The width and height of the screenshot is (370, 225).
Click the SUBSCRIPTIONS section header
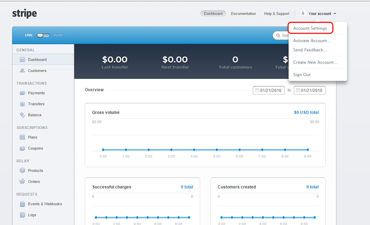[32, 127]
